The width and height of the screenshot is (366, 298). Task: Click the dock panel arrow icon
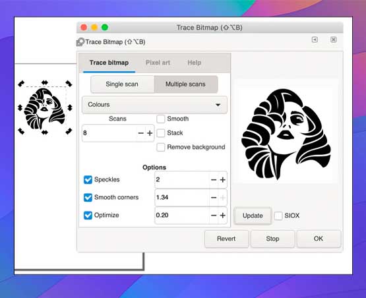315,40
